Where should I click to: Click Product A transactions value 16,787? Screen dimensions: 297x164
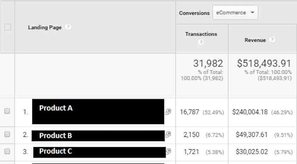(x=189, y=112)
